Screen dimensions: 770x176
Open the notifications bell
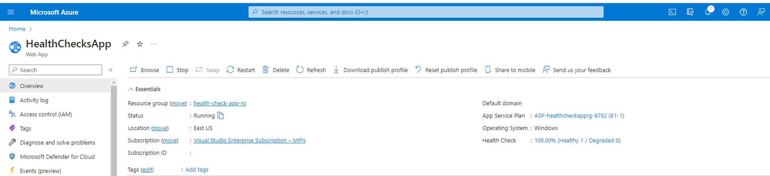coord(708,12)
